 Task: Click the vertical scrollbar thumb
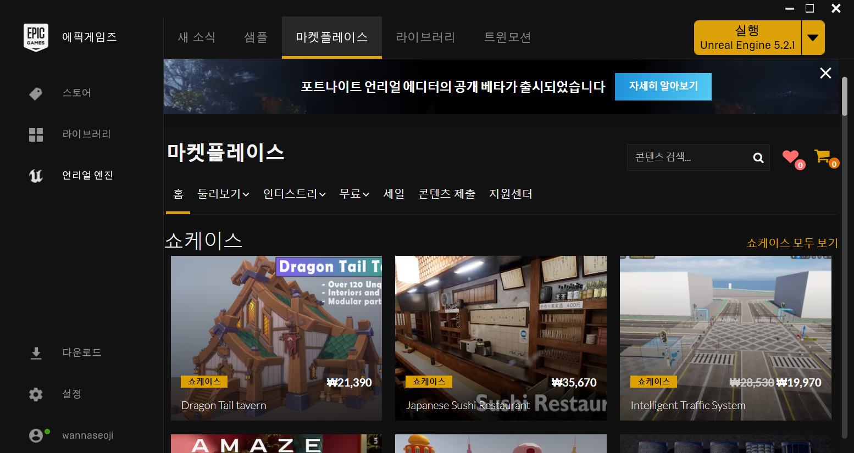point(845,97)
